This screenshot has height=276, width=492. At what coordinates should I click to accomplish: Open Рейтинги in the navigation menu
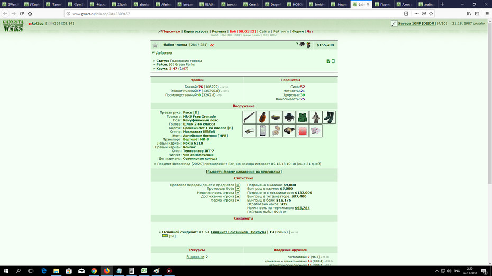(x=281, y=31)
